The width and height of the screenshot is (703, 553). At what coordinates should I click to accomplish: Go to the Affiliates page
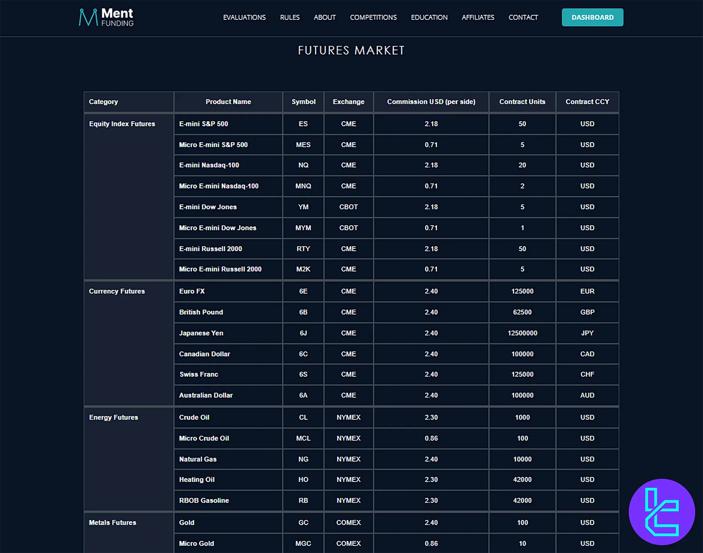(x=478, y=18)
